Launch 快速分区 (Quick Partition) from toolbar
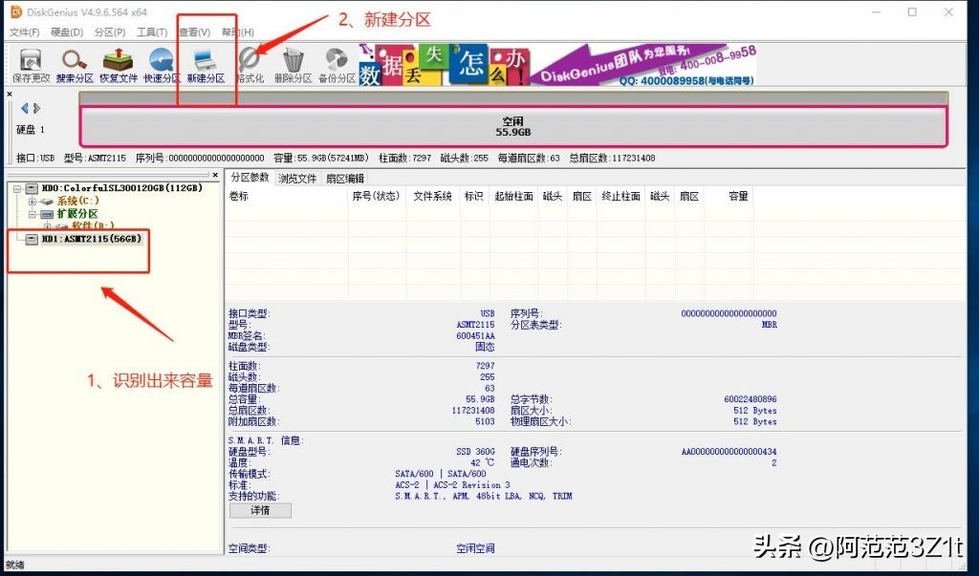 click(161, 64)
